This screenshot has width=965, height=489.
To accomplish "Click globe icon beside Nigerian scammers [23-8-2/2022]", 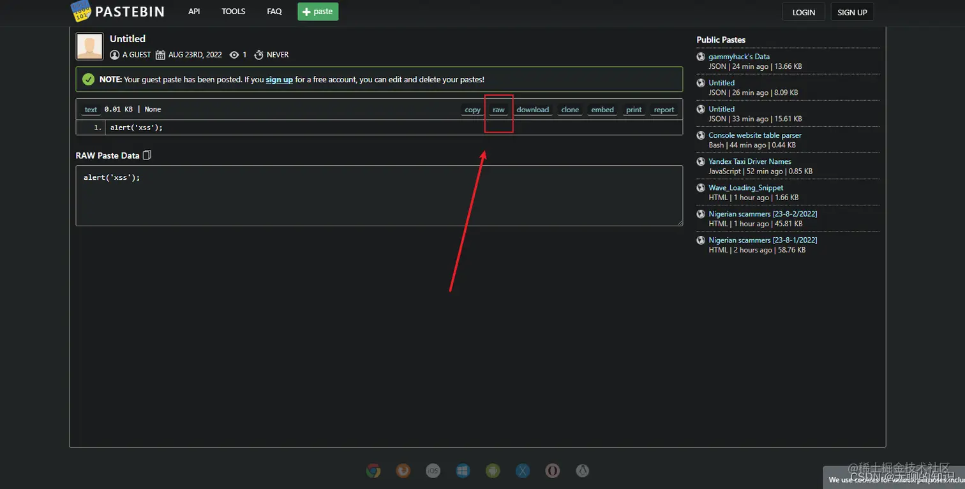I will coord(701,214).
